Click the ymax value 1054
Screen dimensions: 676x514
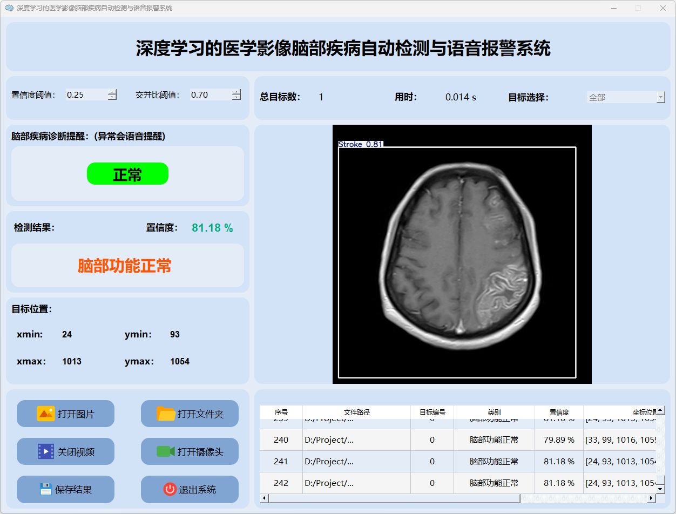180,362
